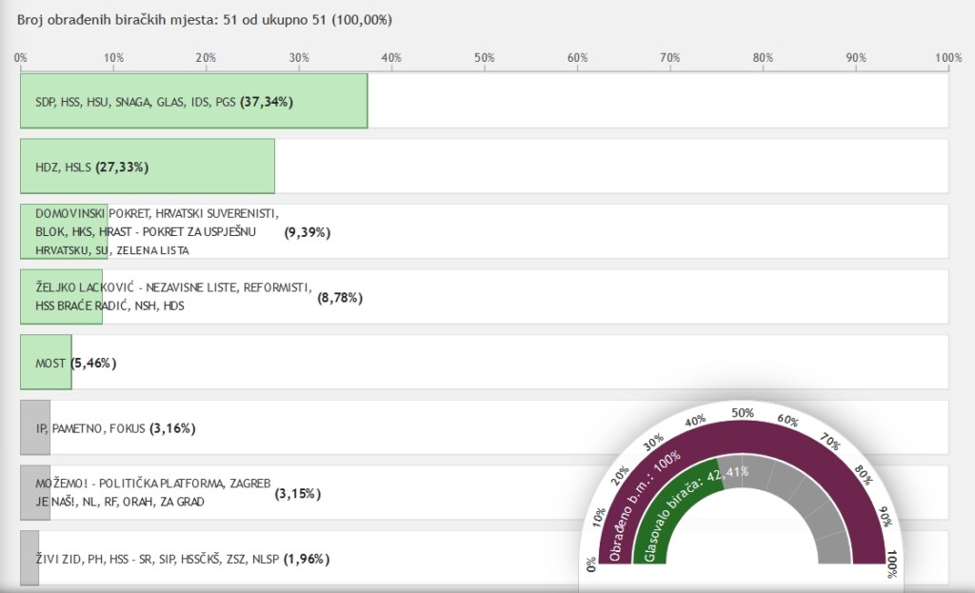Screen dimensions: 975x593
Task: Click the 8,78% result value
Action: [340, 298]
